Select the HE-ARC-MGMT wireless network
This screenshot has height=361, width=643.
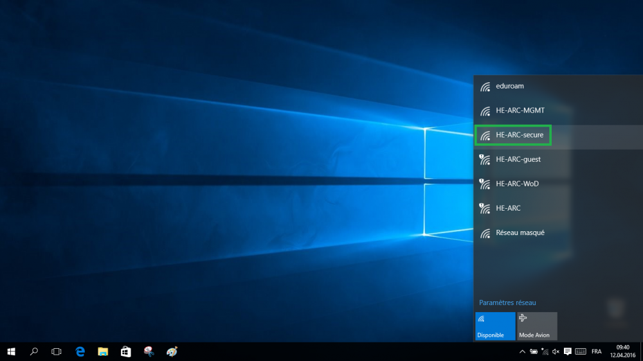[x=558, y=110]
